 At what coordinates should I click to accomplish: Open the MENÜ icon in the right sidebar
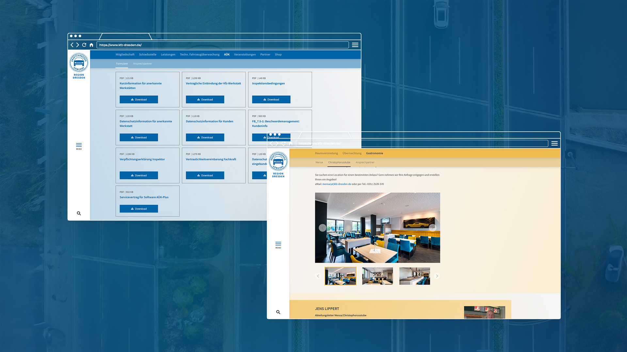278,245
